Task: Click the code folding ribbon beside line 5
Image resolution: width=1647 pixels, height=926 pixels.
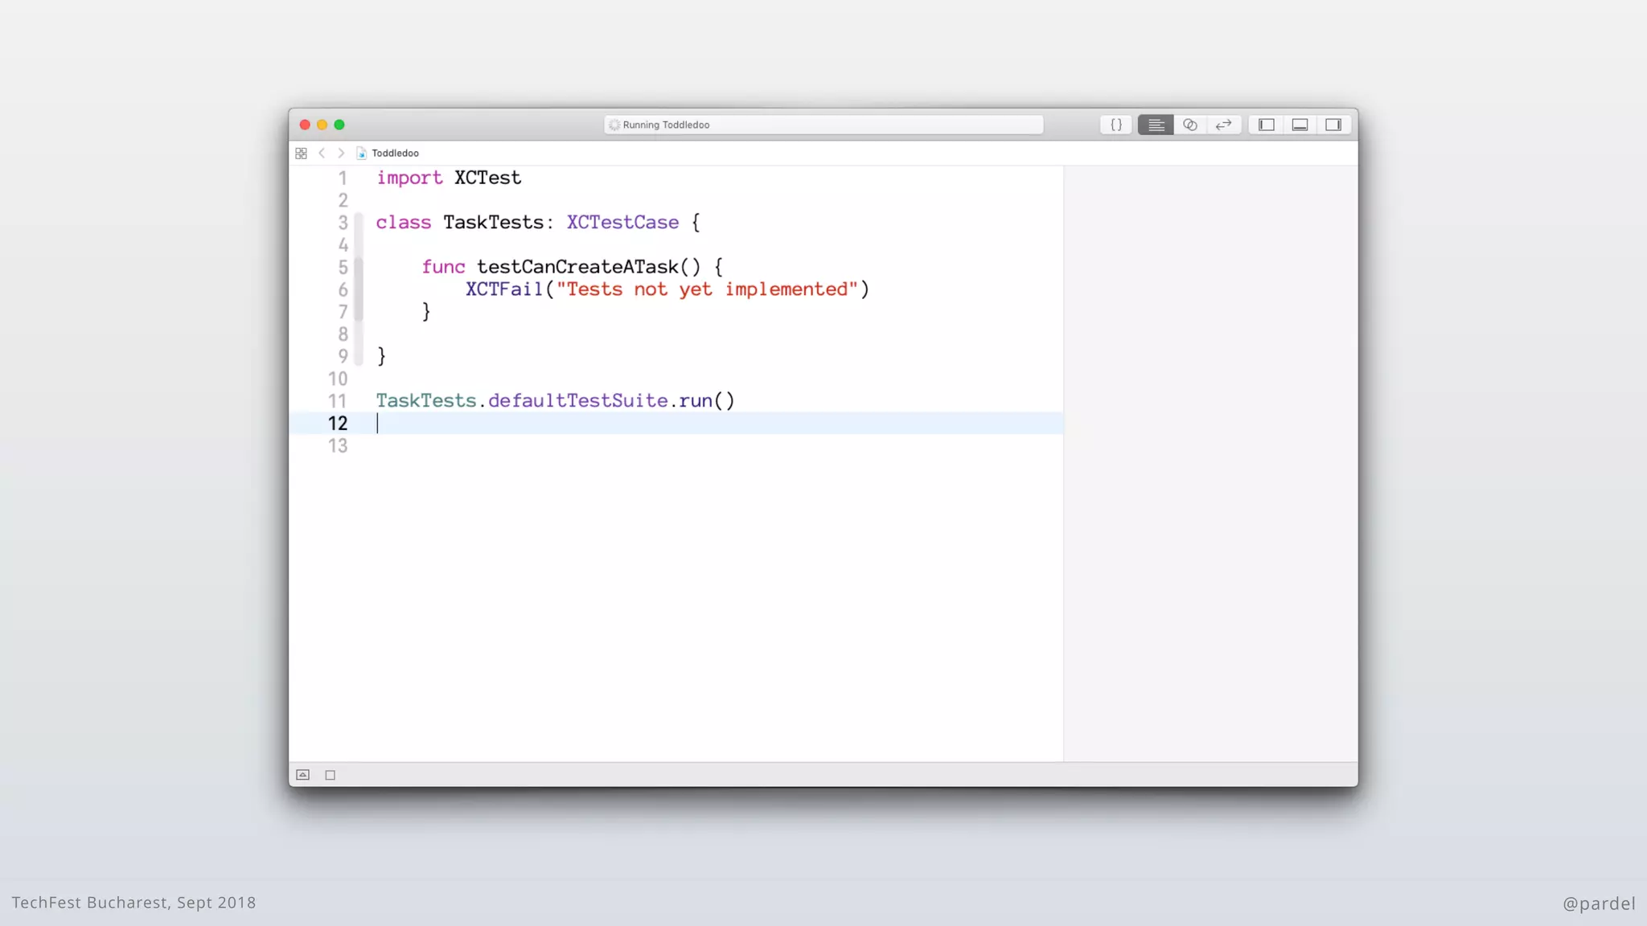Action: (x=359, y=267)
